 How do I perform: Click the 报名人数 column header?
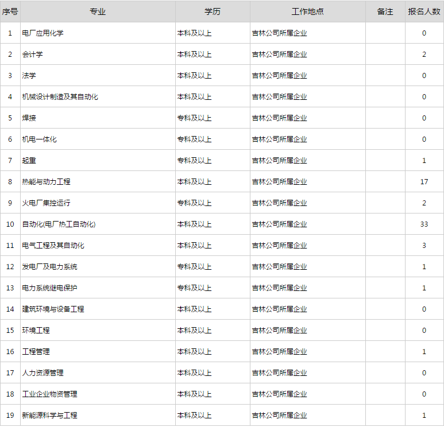pos(424,12)
